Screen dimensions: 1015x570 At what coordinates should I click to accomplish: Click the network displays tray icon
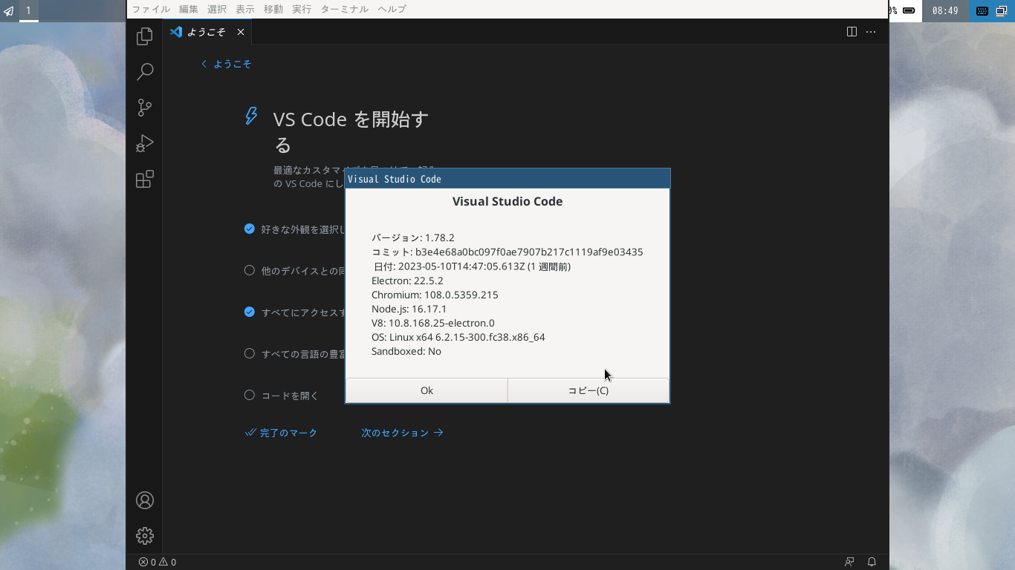(1002, 10)
